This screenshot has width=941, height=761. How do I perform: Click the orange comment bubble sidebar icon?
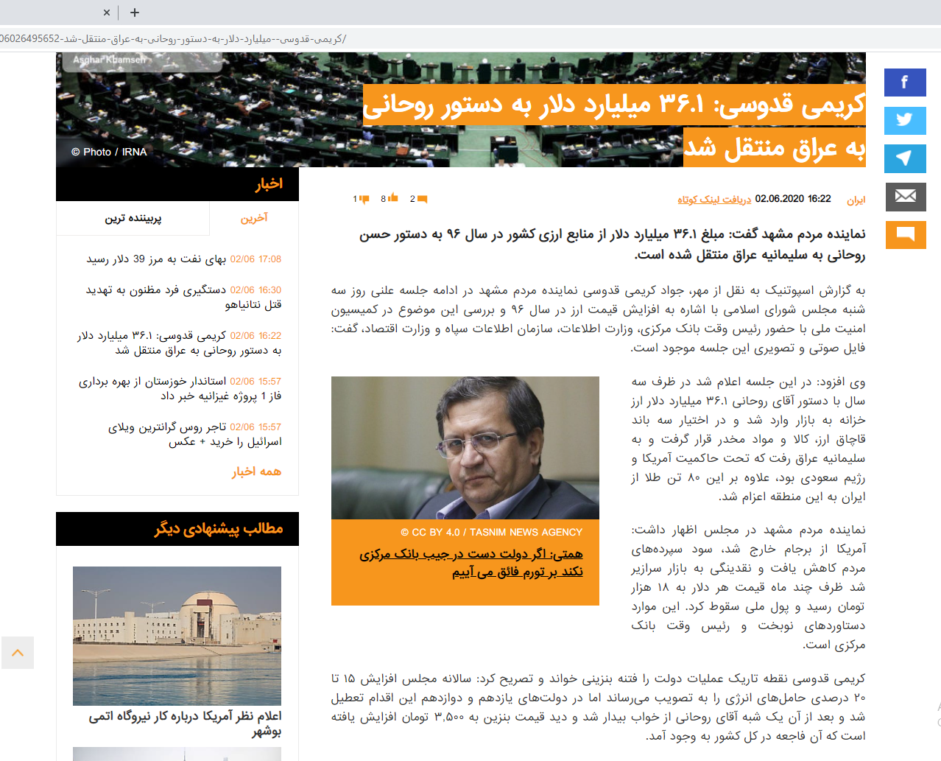pos(905,236)
